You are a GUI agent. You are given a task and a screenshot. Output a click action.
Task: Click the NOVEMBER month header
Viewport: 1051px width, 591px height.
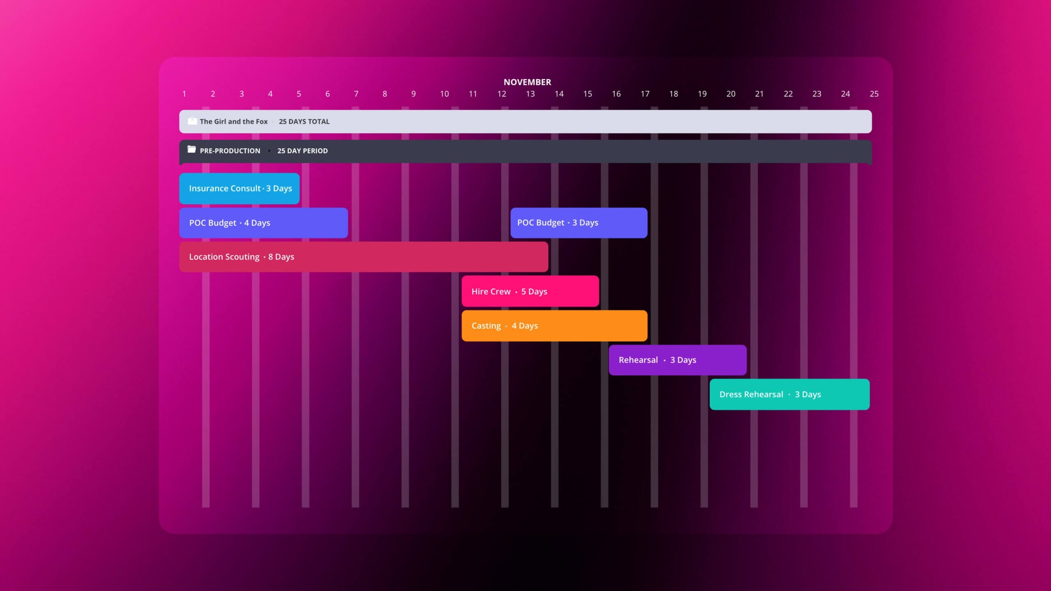pyautogui.click(x=527, y=82)
